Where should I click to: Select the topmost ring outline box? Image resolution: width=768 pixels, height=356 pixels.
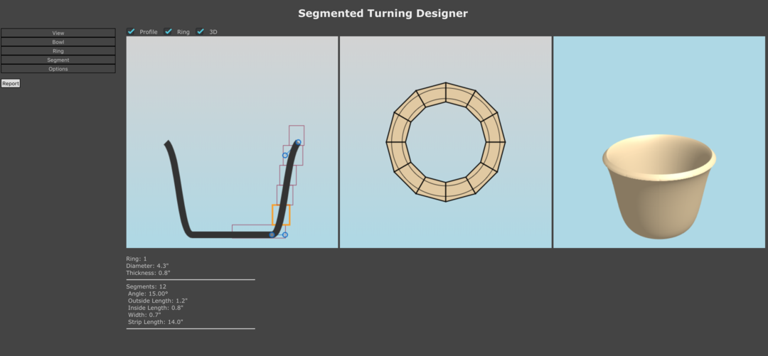click(297, 131)
